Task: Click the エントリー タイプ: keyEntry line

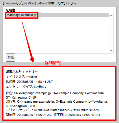Action: [x=26, y=87]
